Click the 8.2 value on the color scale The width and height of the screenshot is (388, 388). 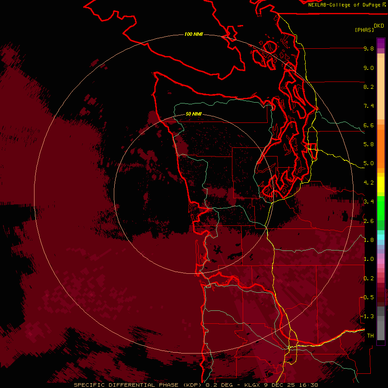pos(369,87)
